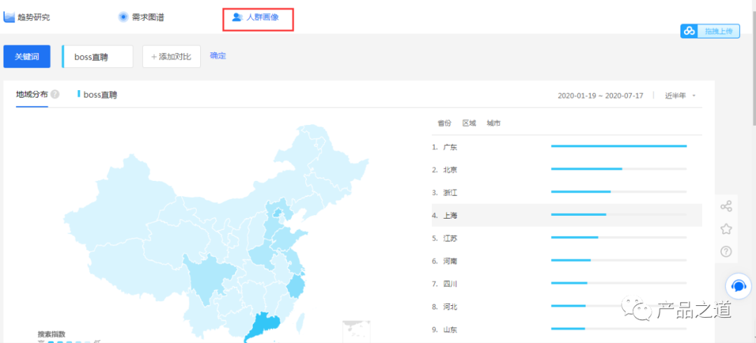This screenshot has height=343, width=756.
Task: Open the customer service headset chat icon
Action: pos(738,286)
